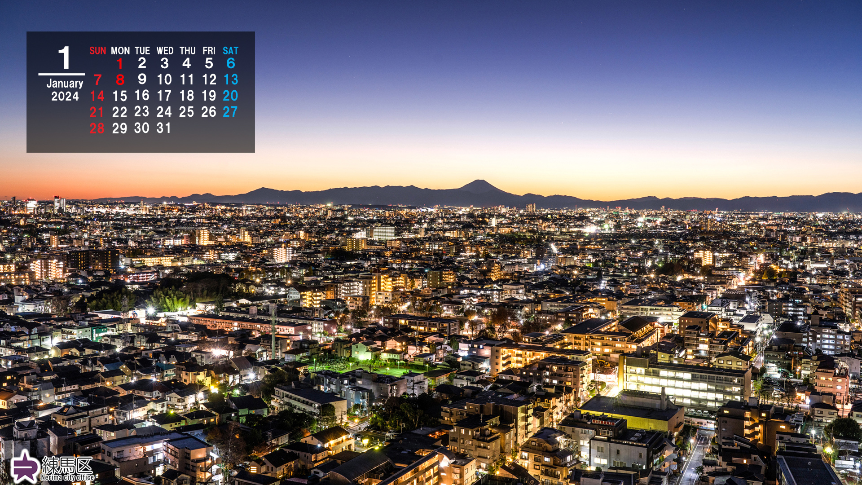The height and width of the screenshot is (485, 862).
Task: Click the large month number 1 above January
Action: (64, 57)
